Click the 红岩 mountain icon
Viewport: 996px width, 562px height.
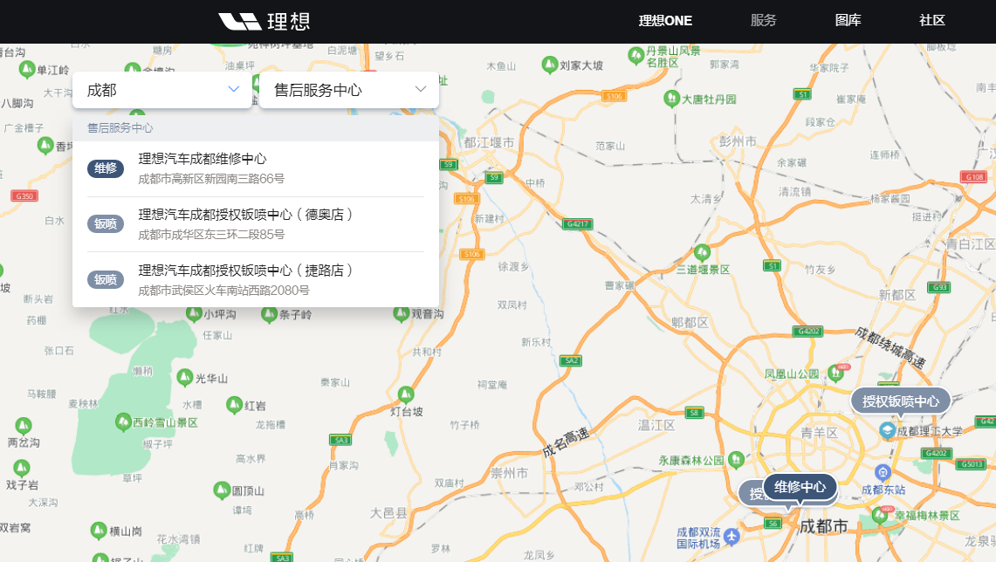pyautogui.click(x=235, y=405)
